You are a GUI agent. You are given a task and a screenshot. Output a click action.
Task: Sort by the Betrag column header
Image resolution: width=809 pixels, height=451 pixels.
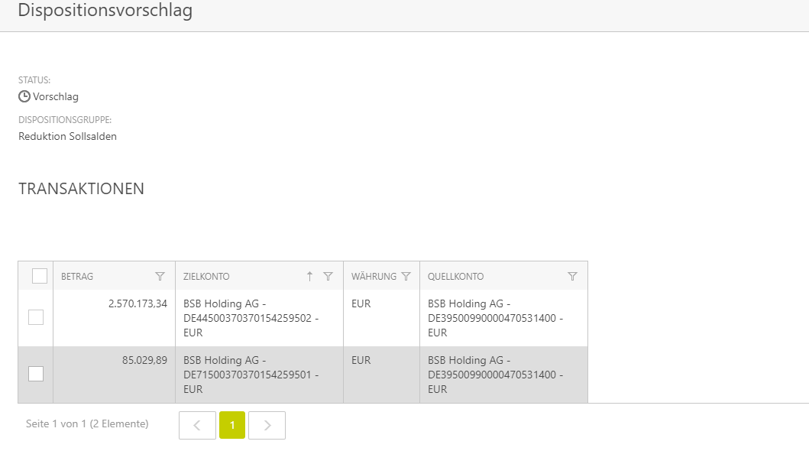(77, 277)
